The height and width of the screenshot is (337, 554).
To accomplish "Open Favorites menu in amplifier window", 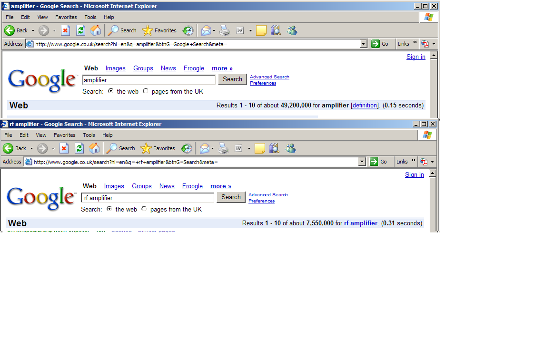I will click(x=66, y=17).
